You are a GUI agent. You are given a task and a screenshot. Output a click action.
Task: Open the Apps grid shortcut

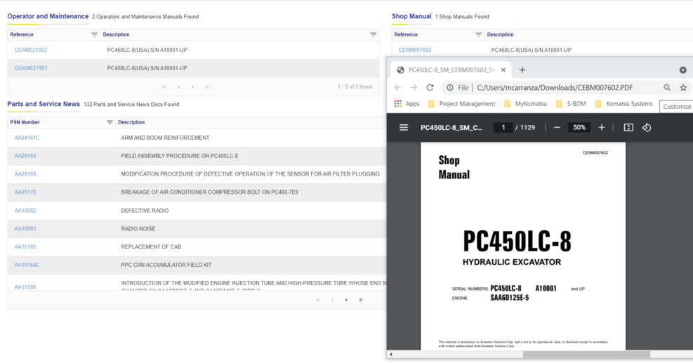tap(407, 103)
